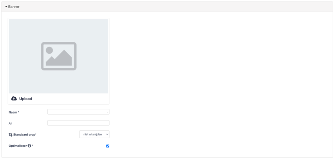Focus the Alt input field

[x=78, y=123]
